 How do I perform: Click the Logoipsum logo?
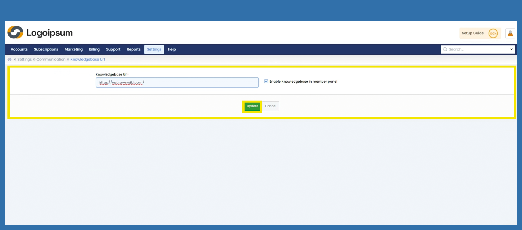click(x=40, y=33)
